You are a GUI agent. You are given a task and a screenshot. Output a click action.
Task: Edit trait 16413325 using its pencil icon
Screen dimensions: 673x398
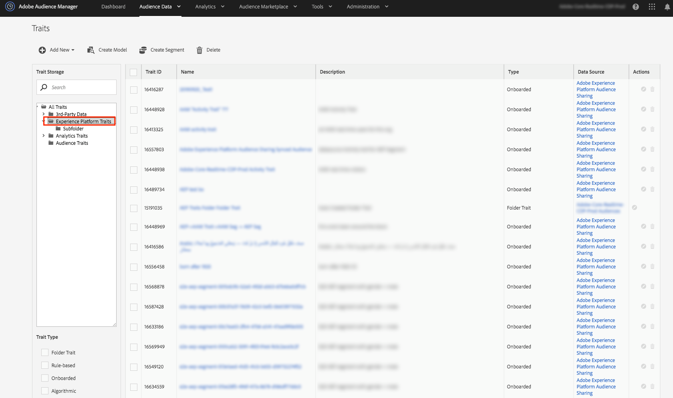click(x=643, y=129)
